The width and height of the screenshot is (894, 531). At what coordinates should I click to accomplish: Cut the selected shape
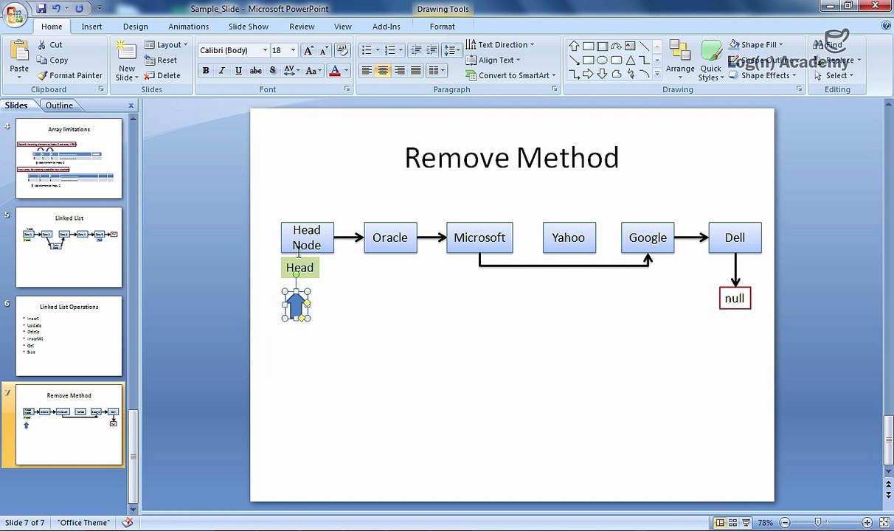49,44
